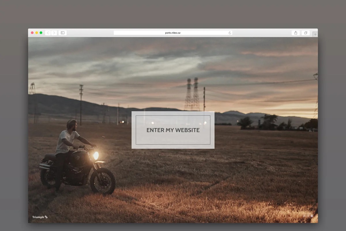Image resolution: width=346 pixels, height=231 pixels.
Task: Close the Safari window
Action: click(x=32, y=33)
